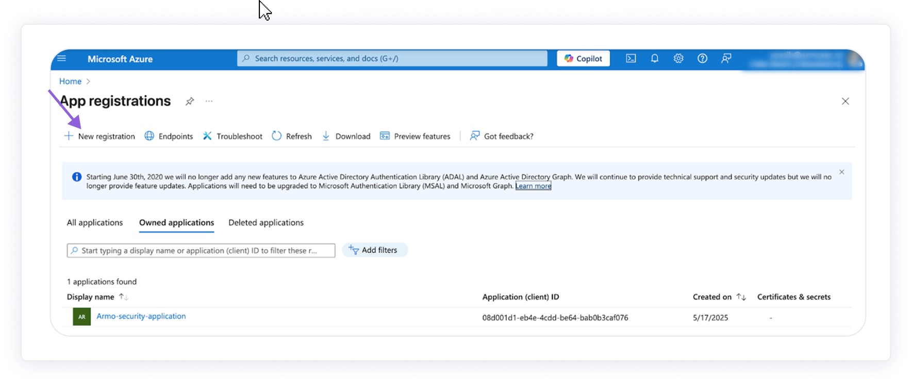Click the 5/17/2025 created date
Viewport: 912px width, 384px height.
[710, 318]
